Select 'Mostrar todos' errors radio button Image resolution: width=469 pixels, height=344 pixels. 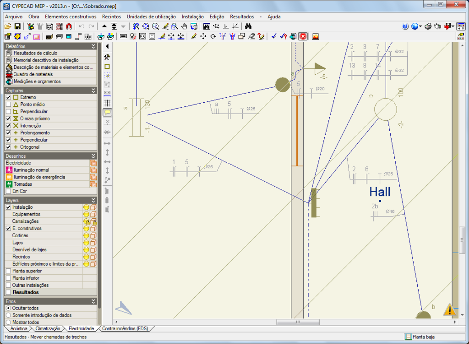pyautogui.click(x=9, y=322)
